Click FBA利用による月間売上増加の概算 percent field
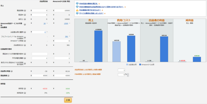This screenshot has width=207, height=104. (121, 75)
